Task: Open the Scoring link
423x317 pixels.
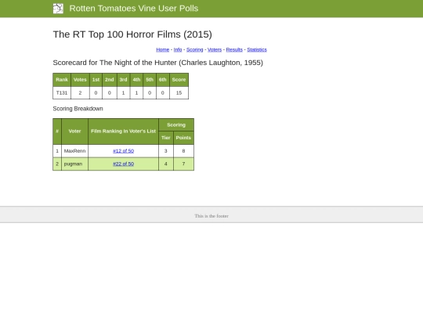Action: pyautogui.click(x=194, y=49)
